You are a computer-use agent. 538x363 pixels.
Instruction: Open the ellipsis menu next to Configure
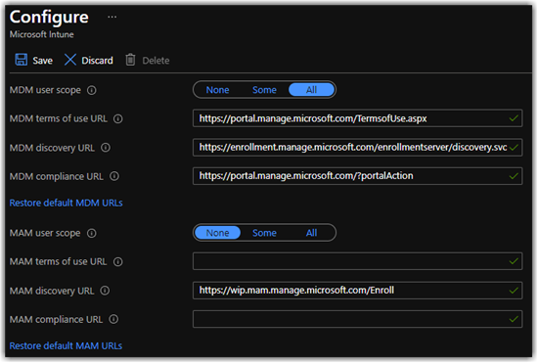pyautogui.click(x=112, y=17)
